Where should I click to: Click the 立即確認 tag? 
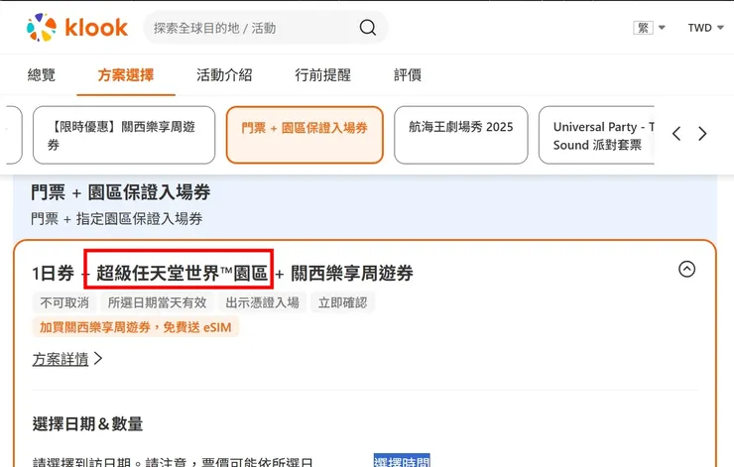coord(342,302)
